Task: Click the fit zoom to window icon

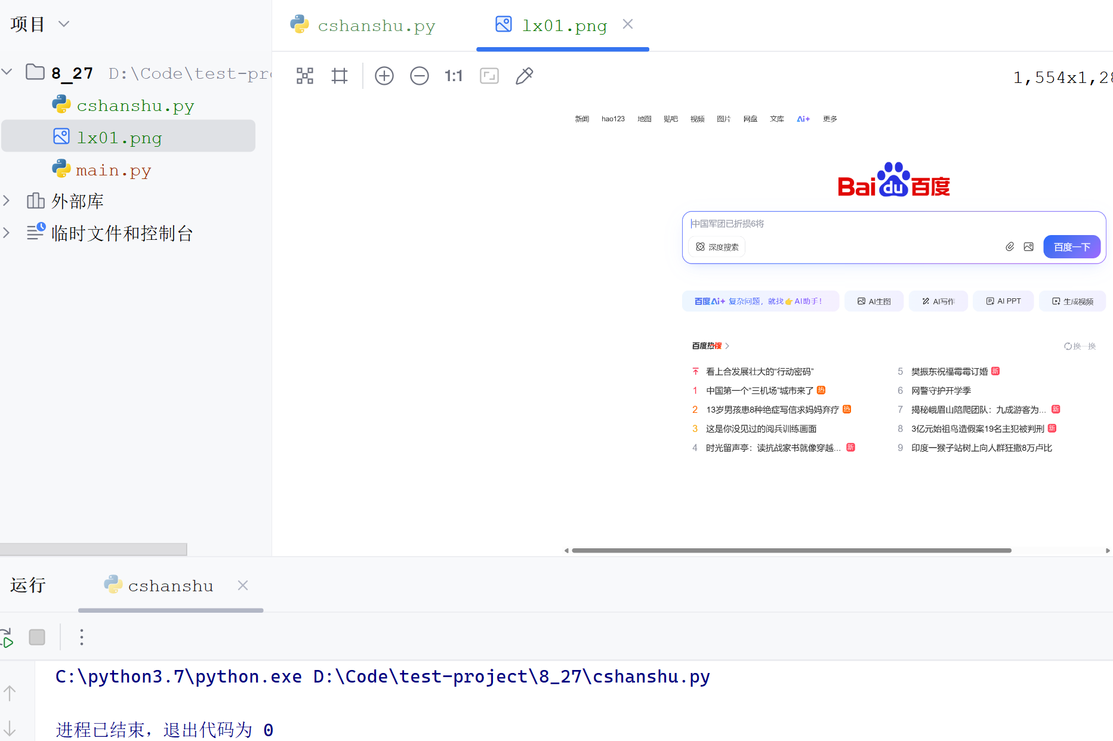Action: (x=489, y=76)
